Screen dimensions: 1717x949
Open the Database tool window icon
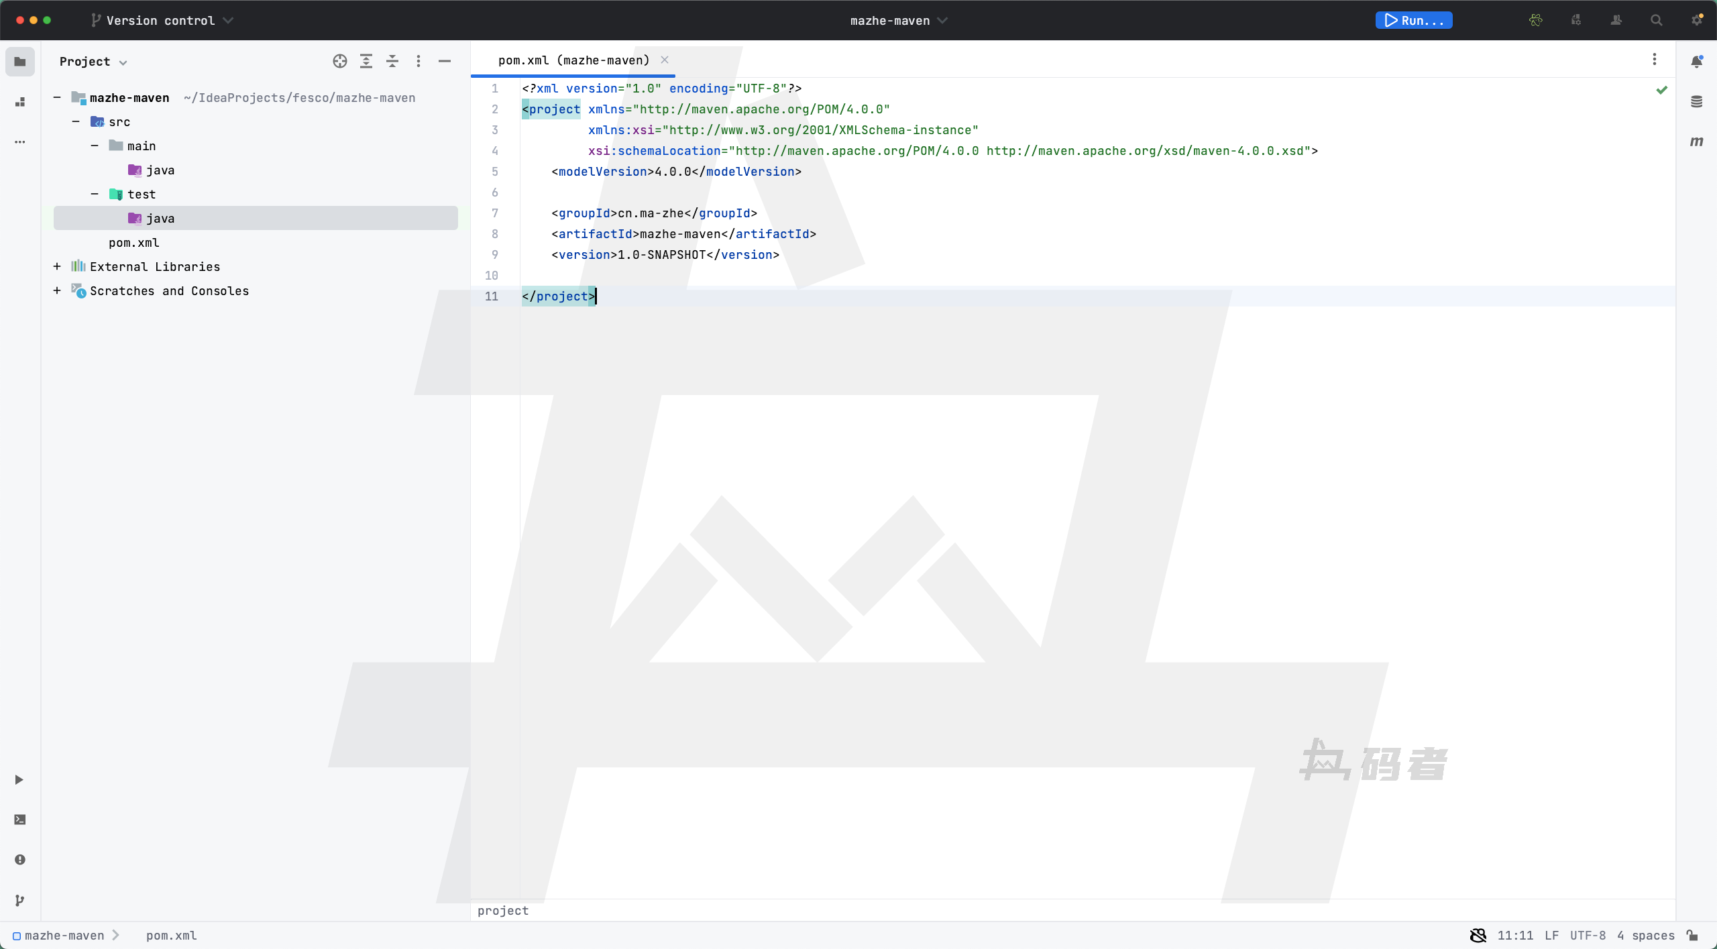click(1696, 102)
